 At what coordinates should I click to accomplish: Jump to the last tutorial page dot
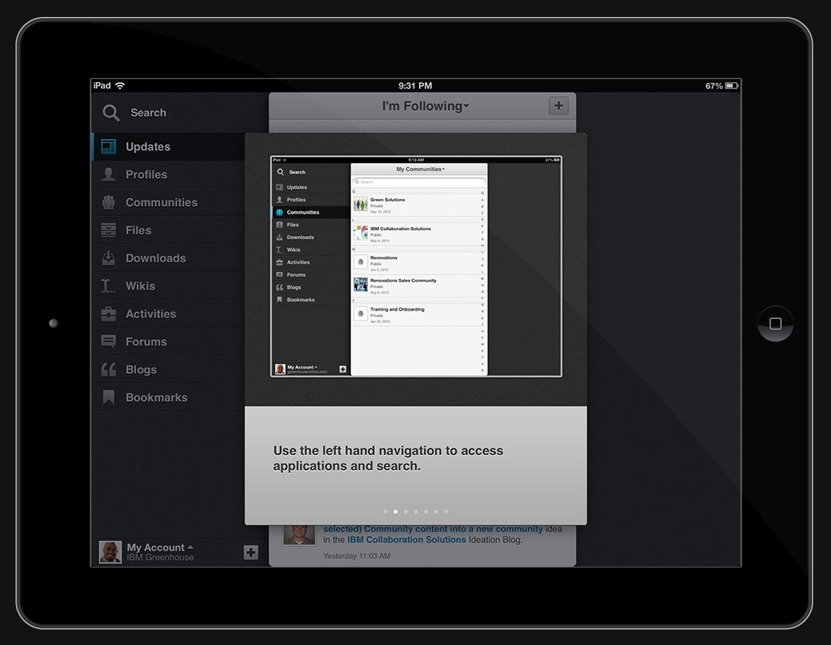pyautogui.click(x=446, y=512)
